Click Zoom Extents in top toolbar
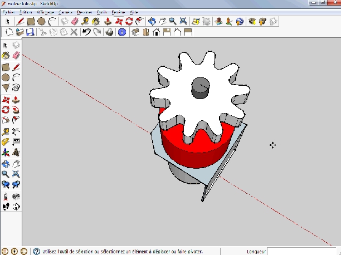The image size is (341, 255). (x=183, y=21)
